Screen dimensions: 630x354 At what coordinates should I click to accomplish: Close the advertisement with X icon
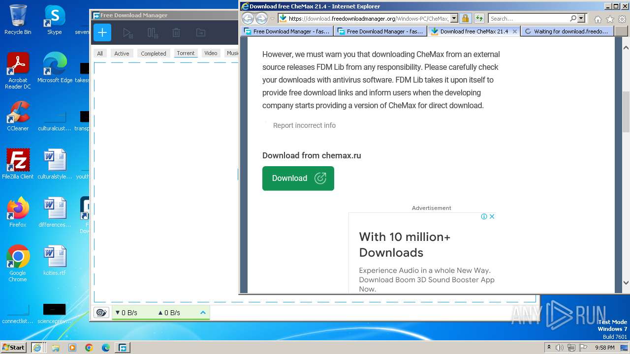coord(492,216)
